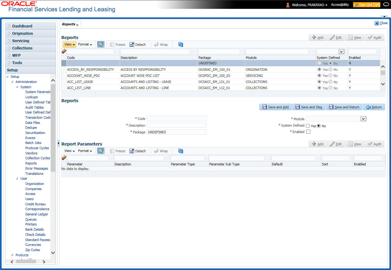
Task: Click Save and Add button
Action: 276,107
